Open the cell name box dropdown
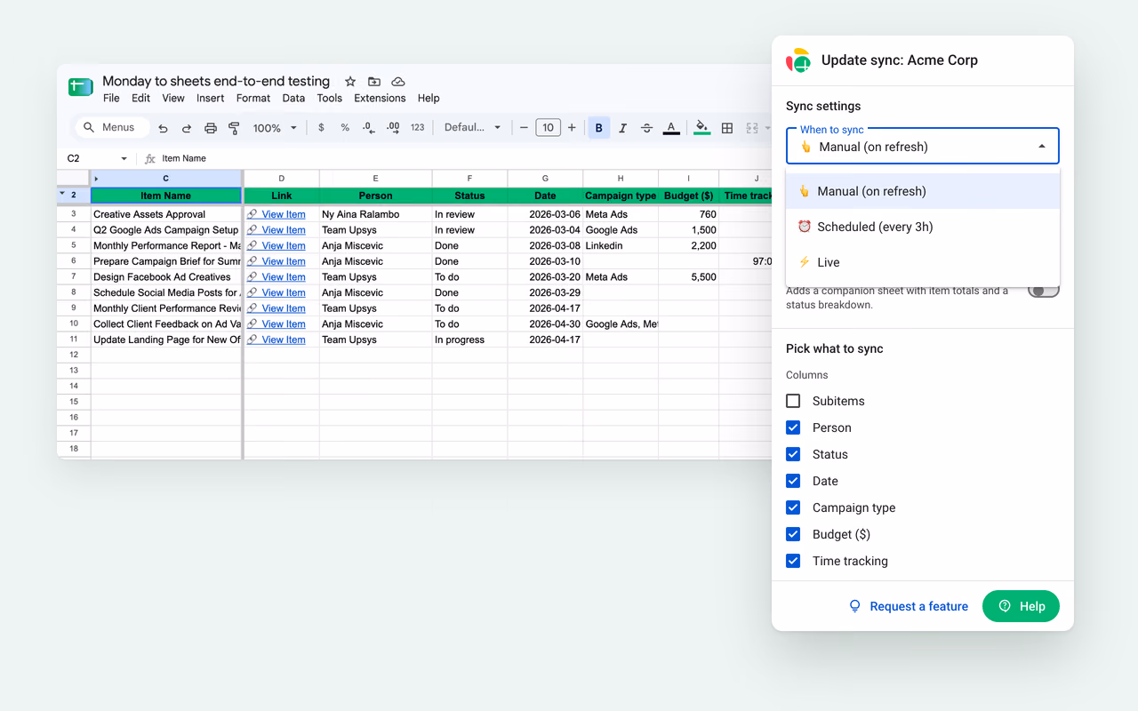The image size is (1138, 711). pos(124,159)
